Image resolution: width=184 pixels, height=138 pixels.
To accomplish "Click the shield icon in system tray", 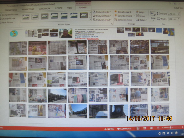I will pyautogui.click(x=168, y=133).
